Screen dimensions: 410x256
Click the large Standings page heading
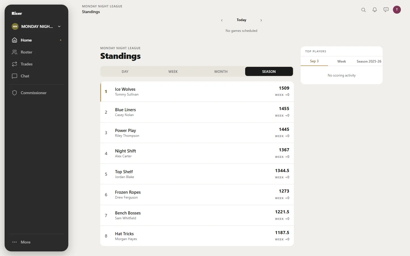pos(120,56)
